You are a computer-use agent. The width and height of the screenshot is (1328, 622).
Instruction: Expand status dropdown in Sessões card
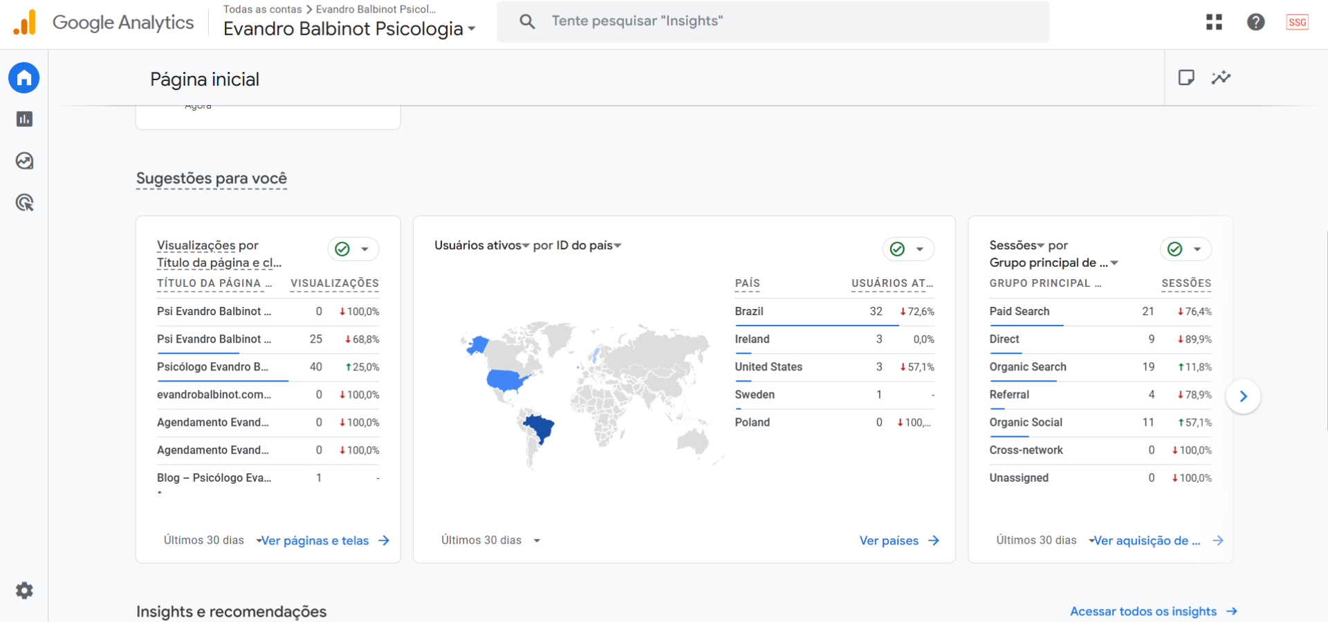point(1197,249)
